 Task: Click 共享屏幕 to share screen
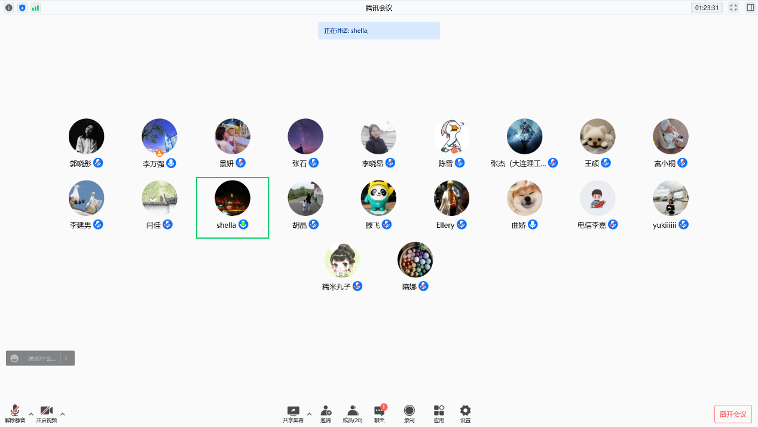click(x=293, y=413)
